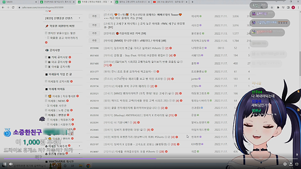Image resolution: width=301 pixels, height=169 pixels.
Task: Mute the video player volume
Action: pos(11,164)
